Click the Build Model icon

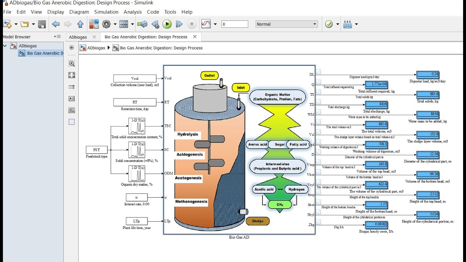(x=348, y=24)
